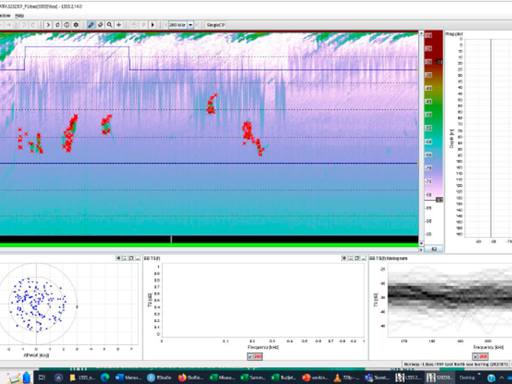512x384 pixels.
Task: Close the angle plot panel
Action: tap(137, 258)
